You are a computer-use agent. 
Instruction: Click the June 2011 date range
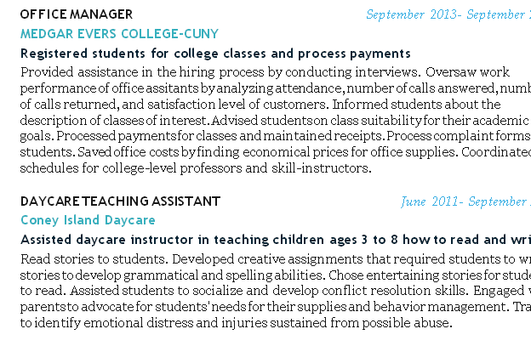pyautogui.click(x=465, y=201)
